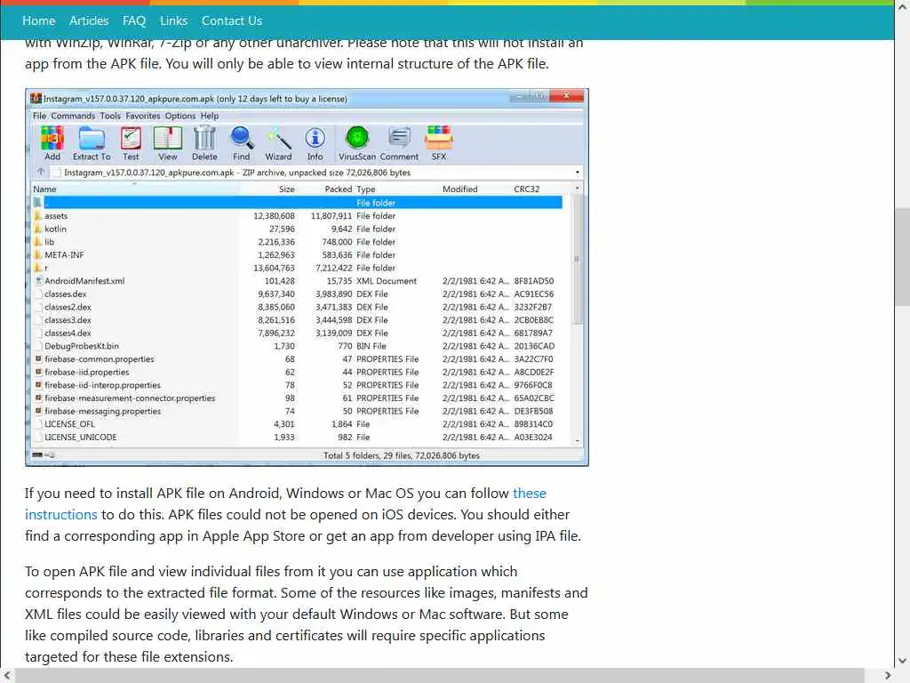This screenshot has height=683, width=910.
Task: Click the firebase-common.properties file icon
Action: (38, 359)
